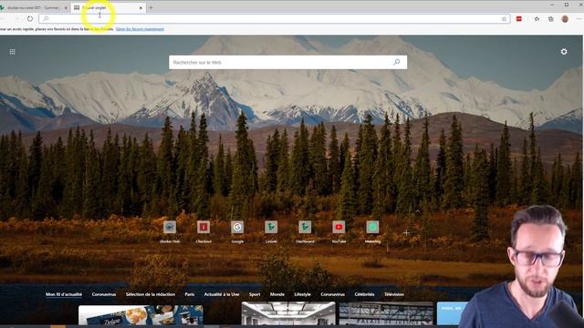584x328 pixels.
Task: Open the Favorites list icon
Action: (x=537, y=18)
